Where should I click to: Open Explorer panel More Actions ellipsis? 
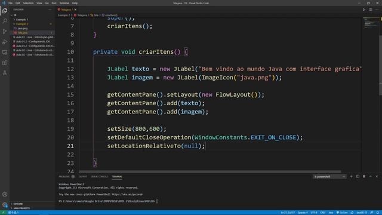[50, 10]
